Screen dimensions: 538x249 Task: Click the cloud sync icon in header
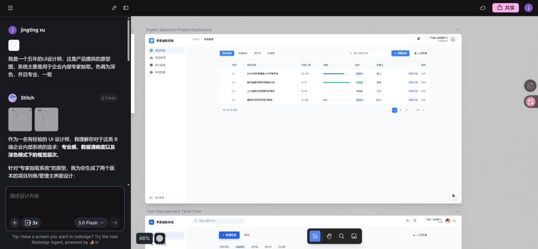(x=483, y=8)
